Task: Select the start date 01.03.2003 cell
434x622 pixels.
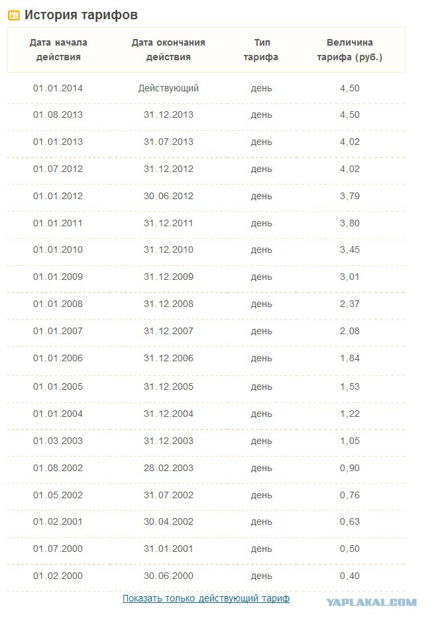Action: [x=58, y=441]
